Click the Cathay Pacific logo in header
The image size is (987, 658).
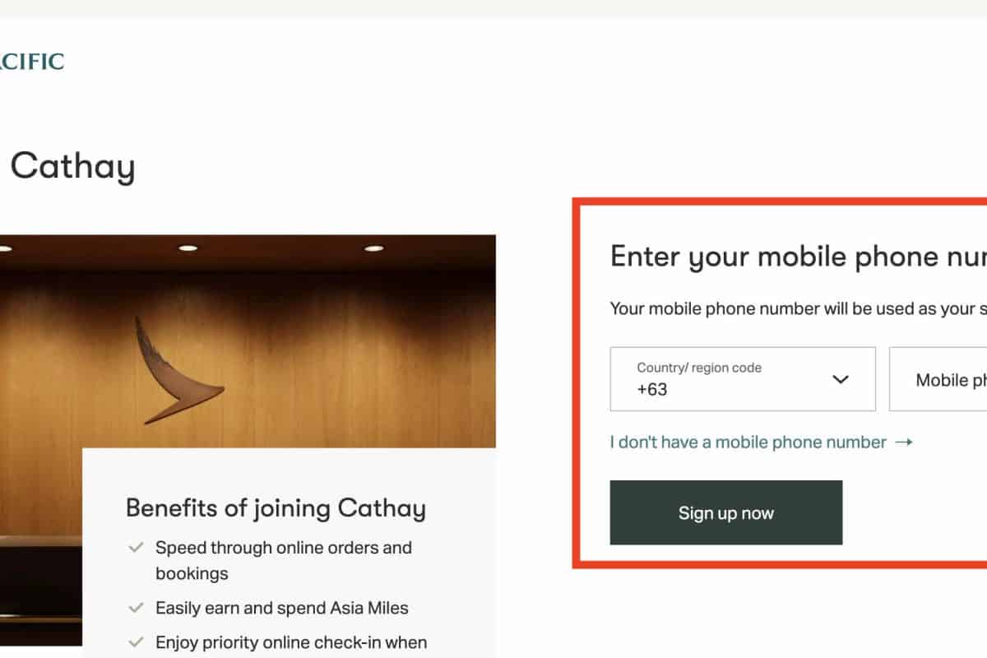point(31,62)
